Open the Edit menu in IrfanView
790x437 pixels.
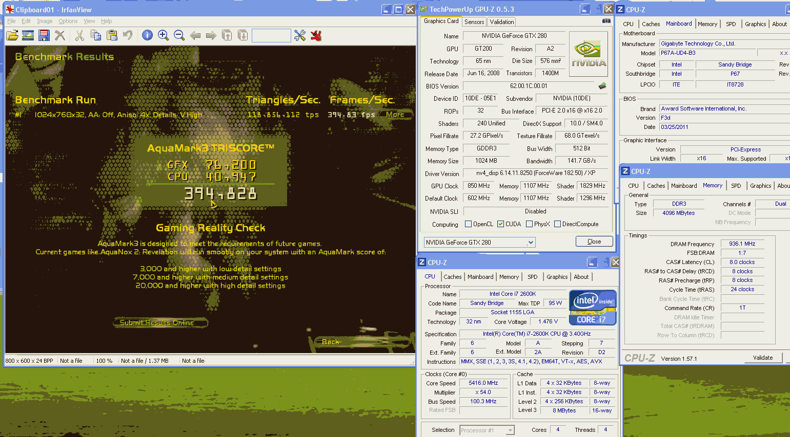coord(26,21)
